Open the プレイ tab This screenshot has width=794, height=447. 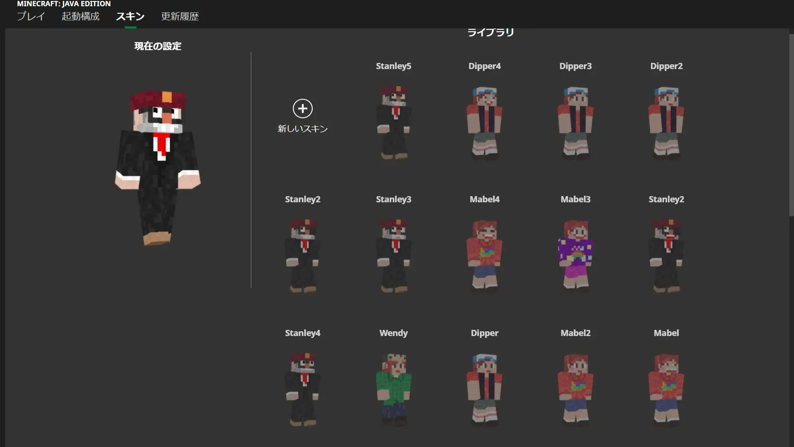31,17
